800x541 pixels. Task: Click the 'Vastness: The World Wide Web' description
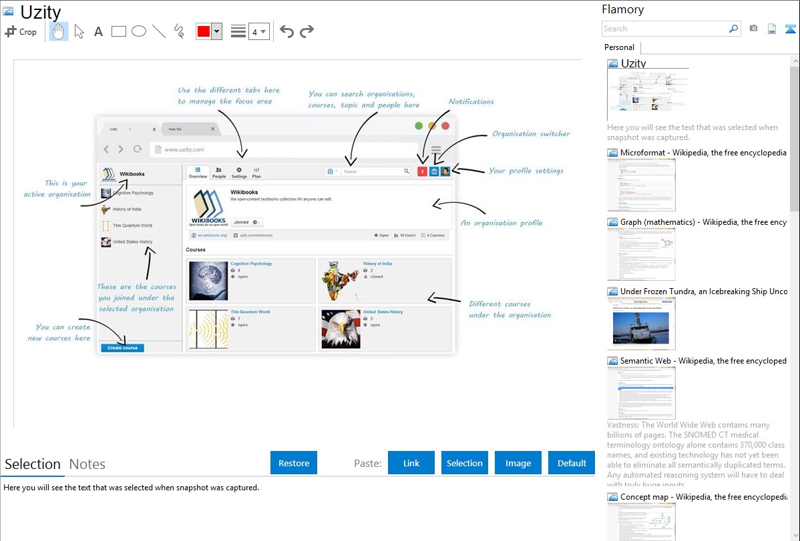tap(696, 455)
